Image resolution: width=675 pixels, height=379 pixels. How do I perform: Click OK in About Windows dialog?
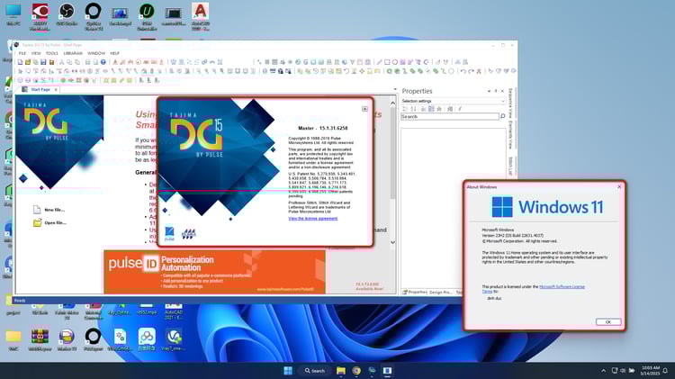608,322
